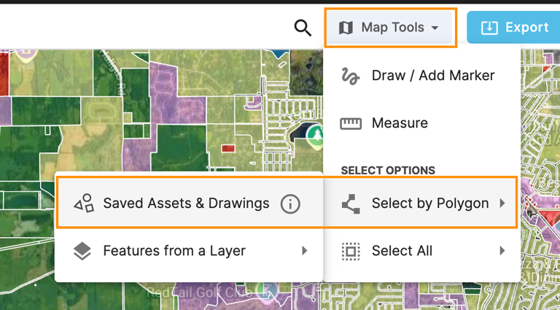Choose Saved Assets & Drawings
The height and width of the screenshot is (310, 560).
tap(190, 203)
